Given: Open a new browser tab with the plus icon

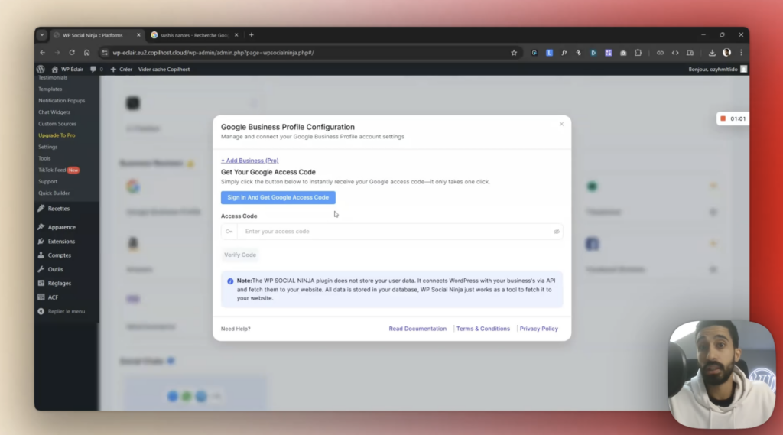Looking at the screenshot, I should pos(251,35).
